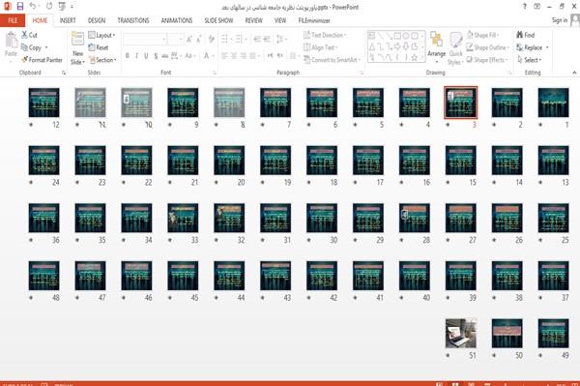This screenshot has width=580, height=386.
Task: Open the Shape Fill dropdown
Action: pyautogui.click(x=482, y=35)
